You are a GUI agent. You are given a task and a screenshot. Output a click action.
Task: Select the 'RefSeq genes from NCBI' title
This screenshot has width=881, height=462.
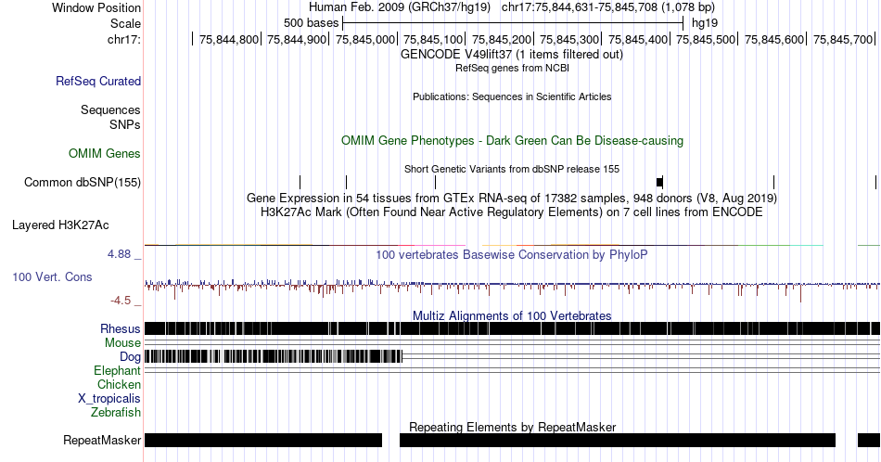click(x=512, y=68)
